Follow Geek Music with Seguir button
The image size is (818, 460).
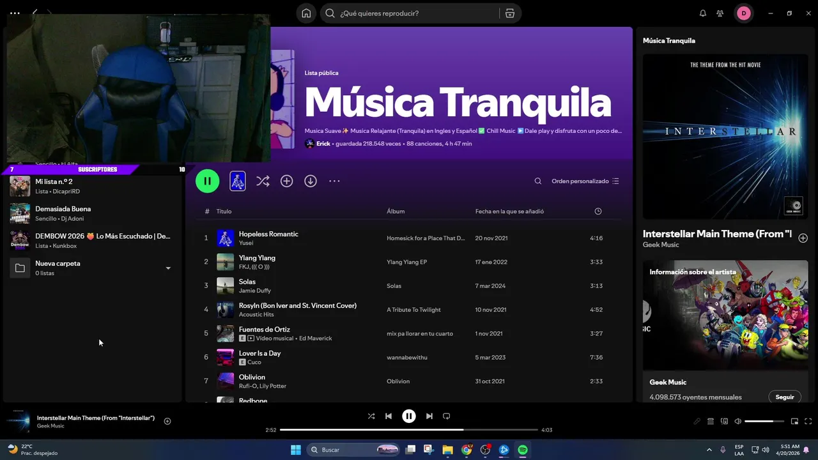(785, 397)
